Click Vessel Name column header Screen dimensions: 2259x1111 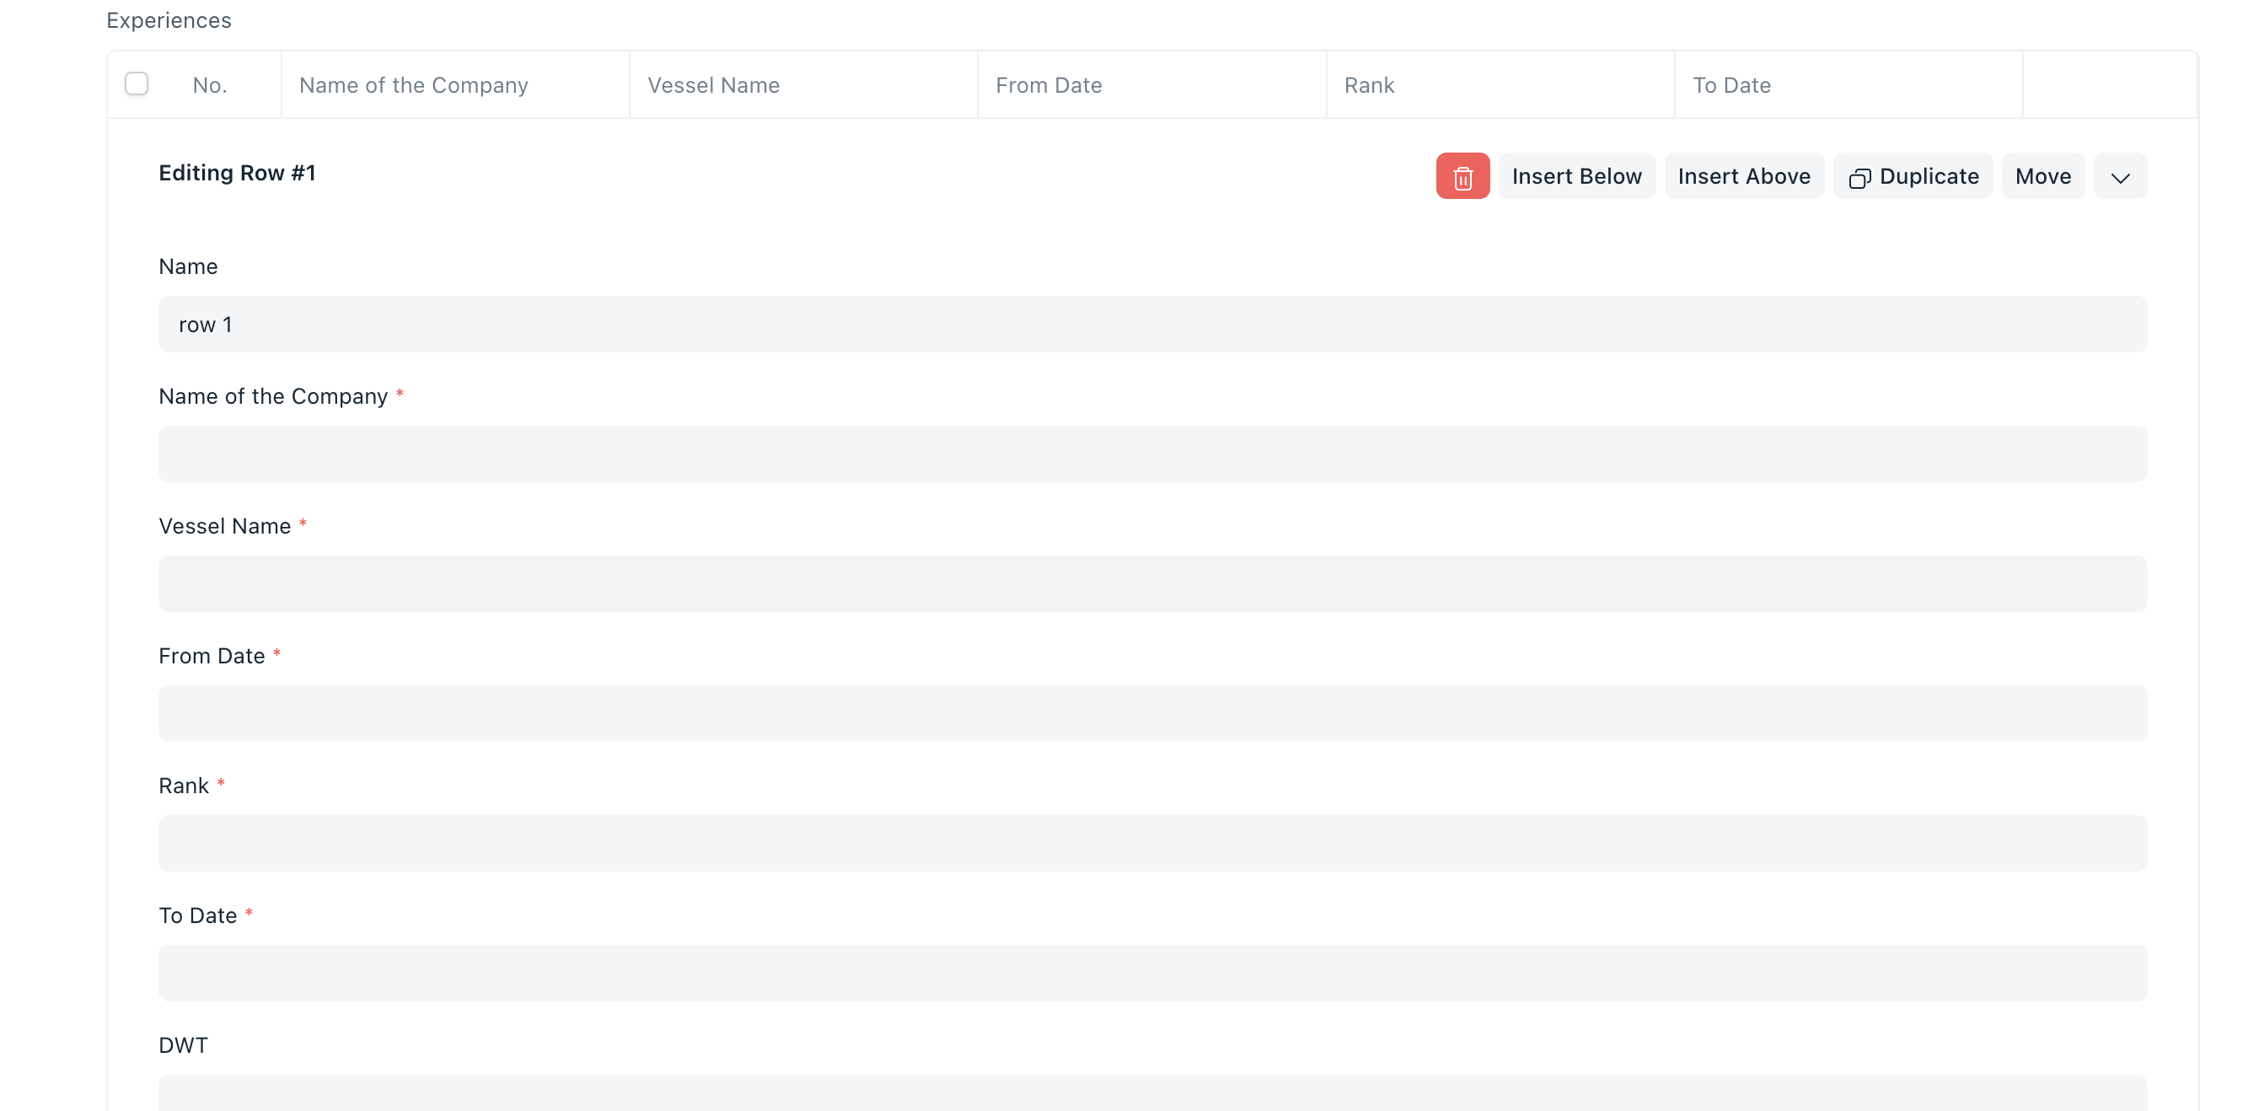tap(713, 85)
